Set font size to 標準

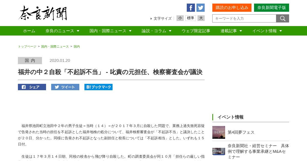click(191, 18)
